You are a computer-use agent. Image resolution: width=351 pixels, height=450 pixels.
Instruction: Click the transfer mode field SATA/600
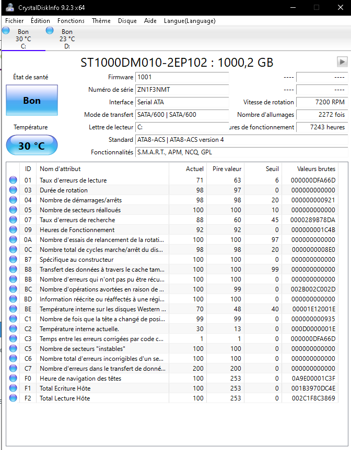182,115
